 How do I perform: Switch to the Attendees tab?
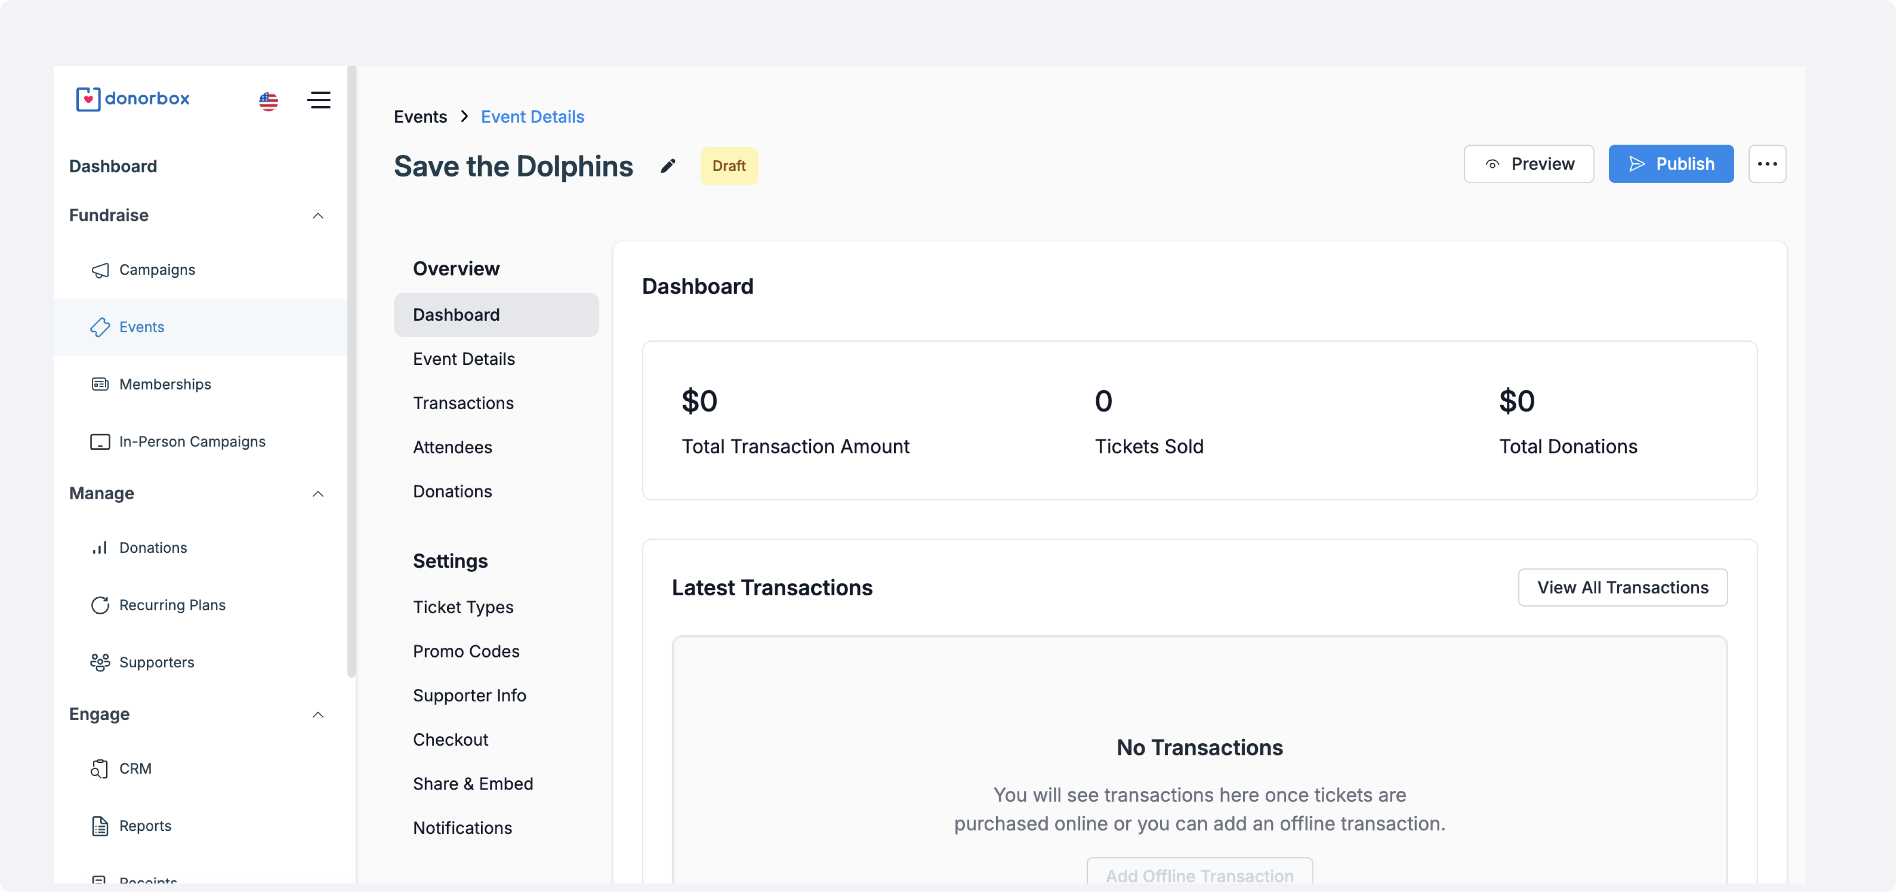pos(452,447)
